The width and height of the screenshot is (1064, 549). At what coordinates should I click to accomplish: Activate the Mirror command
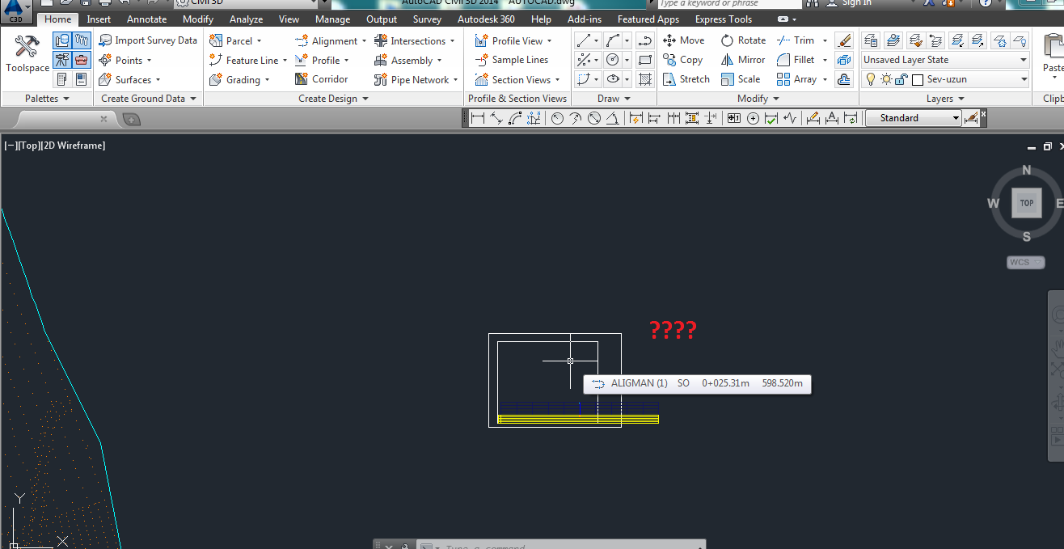click(741, 59)
